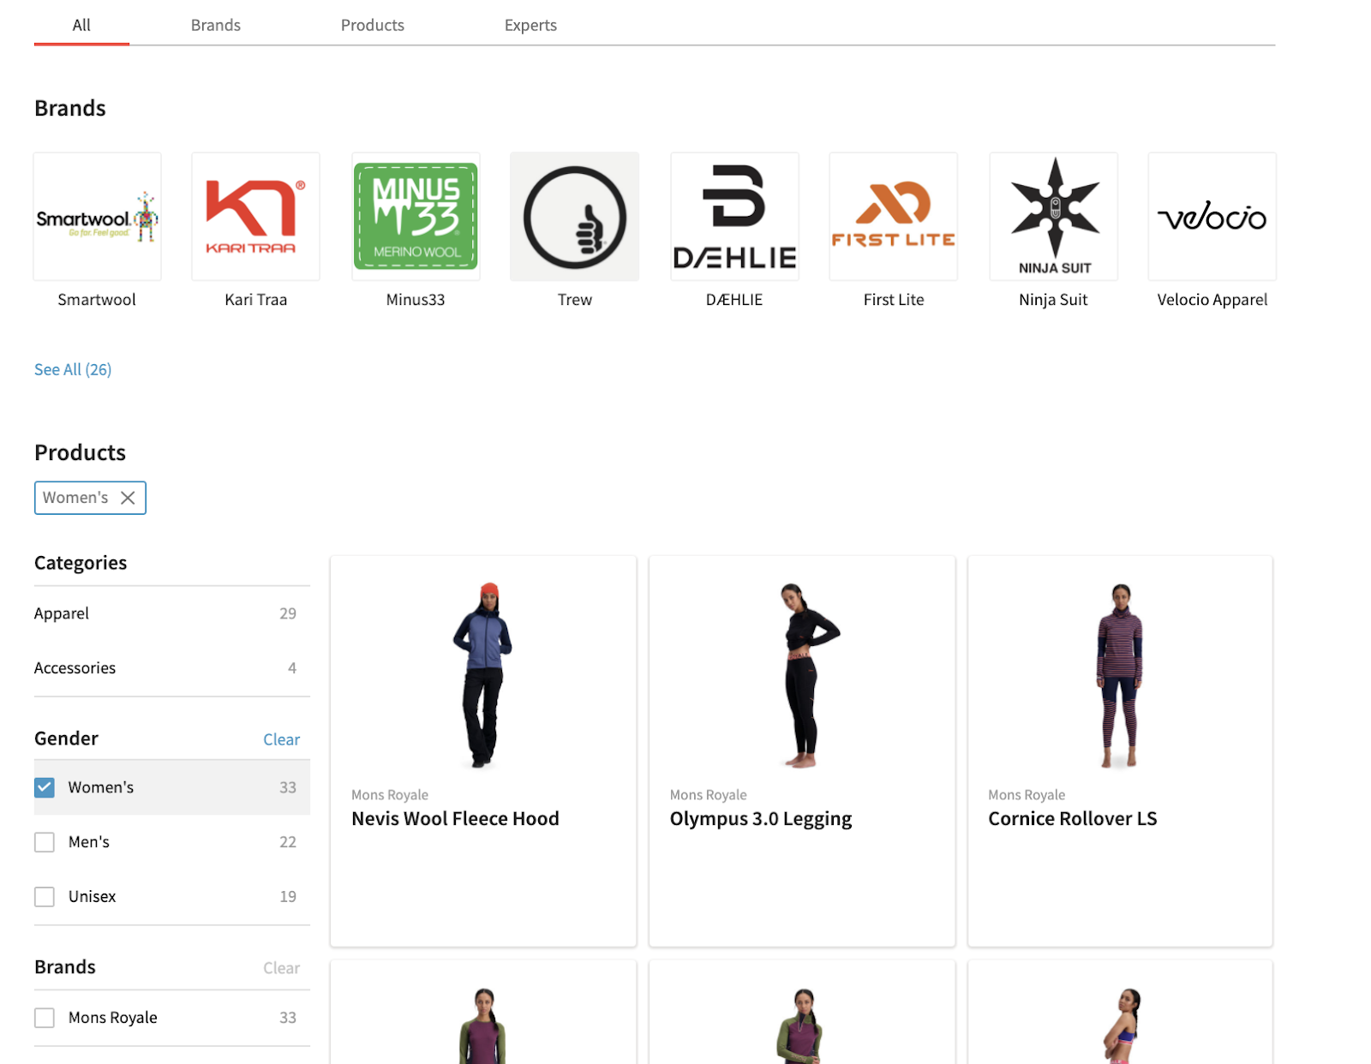Open the Smartwool brand logo
The image size is (1371, 1064).
(x=97, y=217)
